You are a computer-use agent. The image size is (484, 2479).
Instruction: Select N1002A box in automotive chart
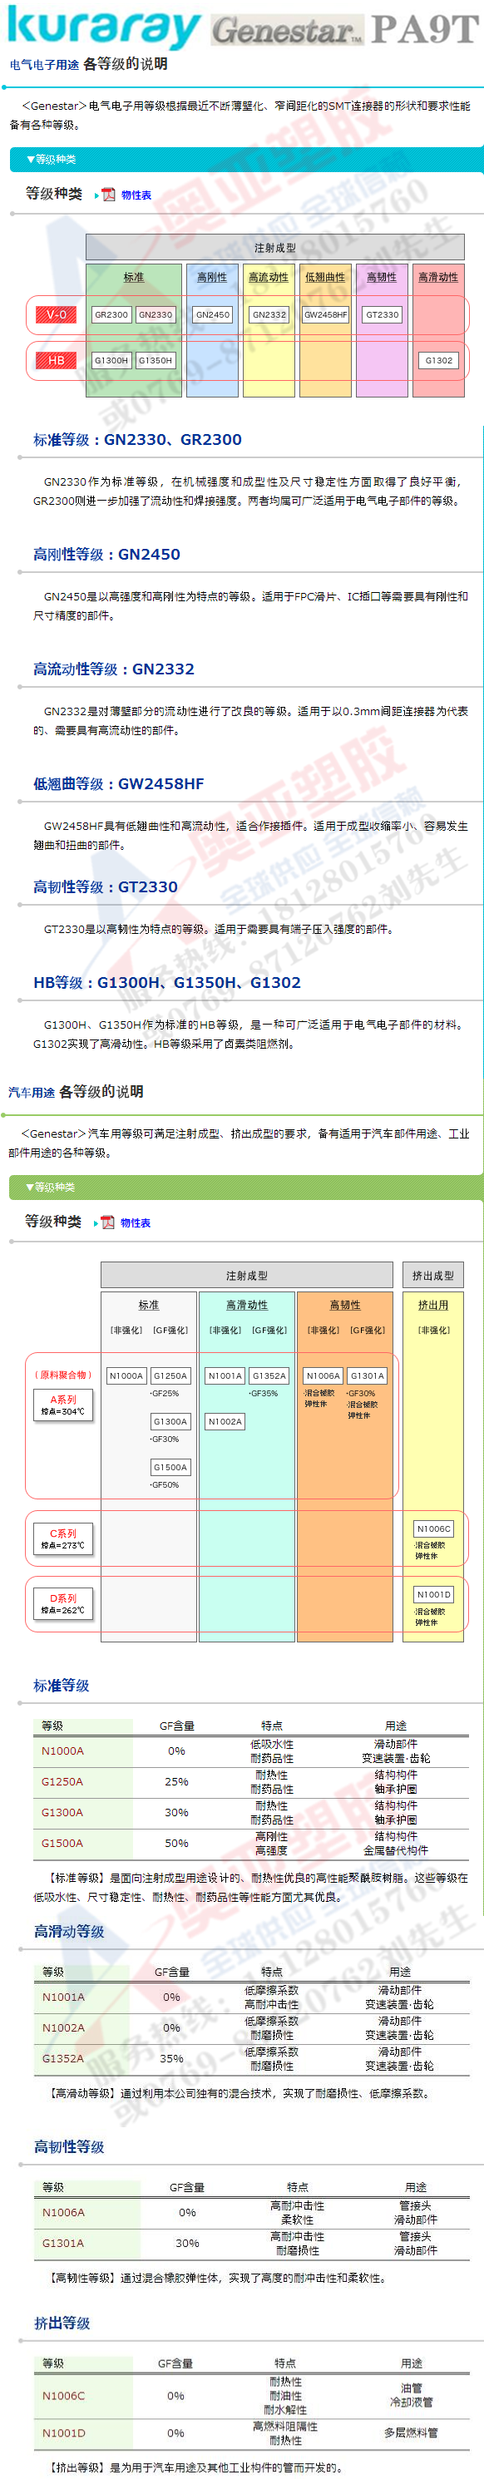pos(225,1422)
